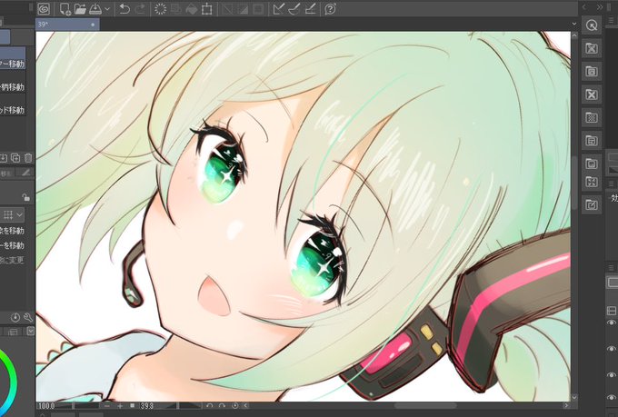Create a new canvas file
618x417 pixels.
point(65,9)
